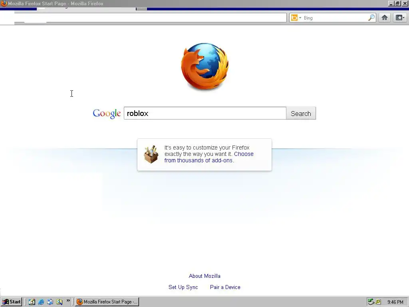The height and width of the screenshot is (307, 409).
Task: Click the Firefox icon in title bar
Action: tap(4, 3)
